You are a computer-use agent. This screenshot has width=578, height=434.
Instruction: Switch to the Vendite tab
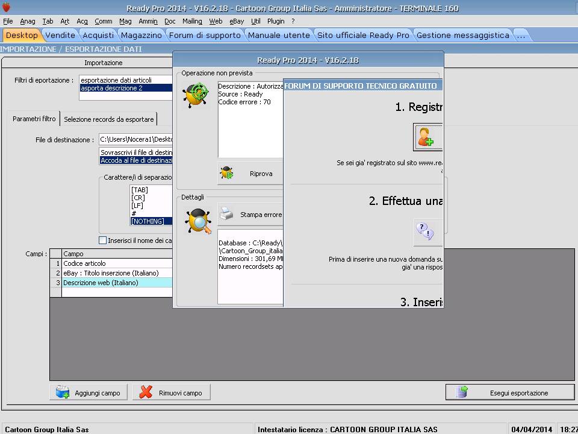tap(60, 35)
